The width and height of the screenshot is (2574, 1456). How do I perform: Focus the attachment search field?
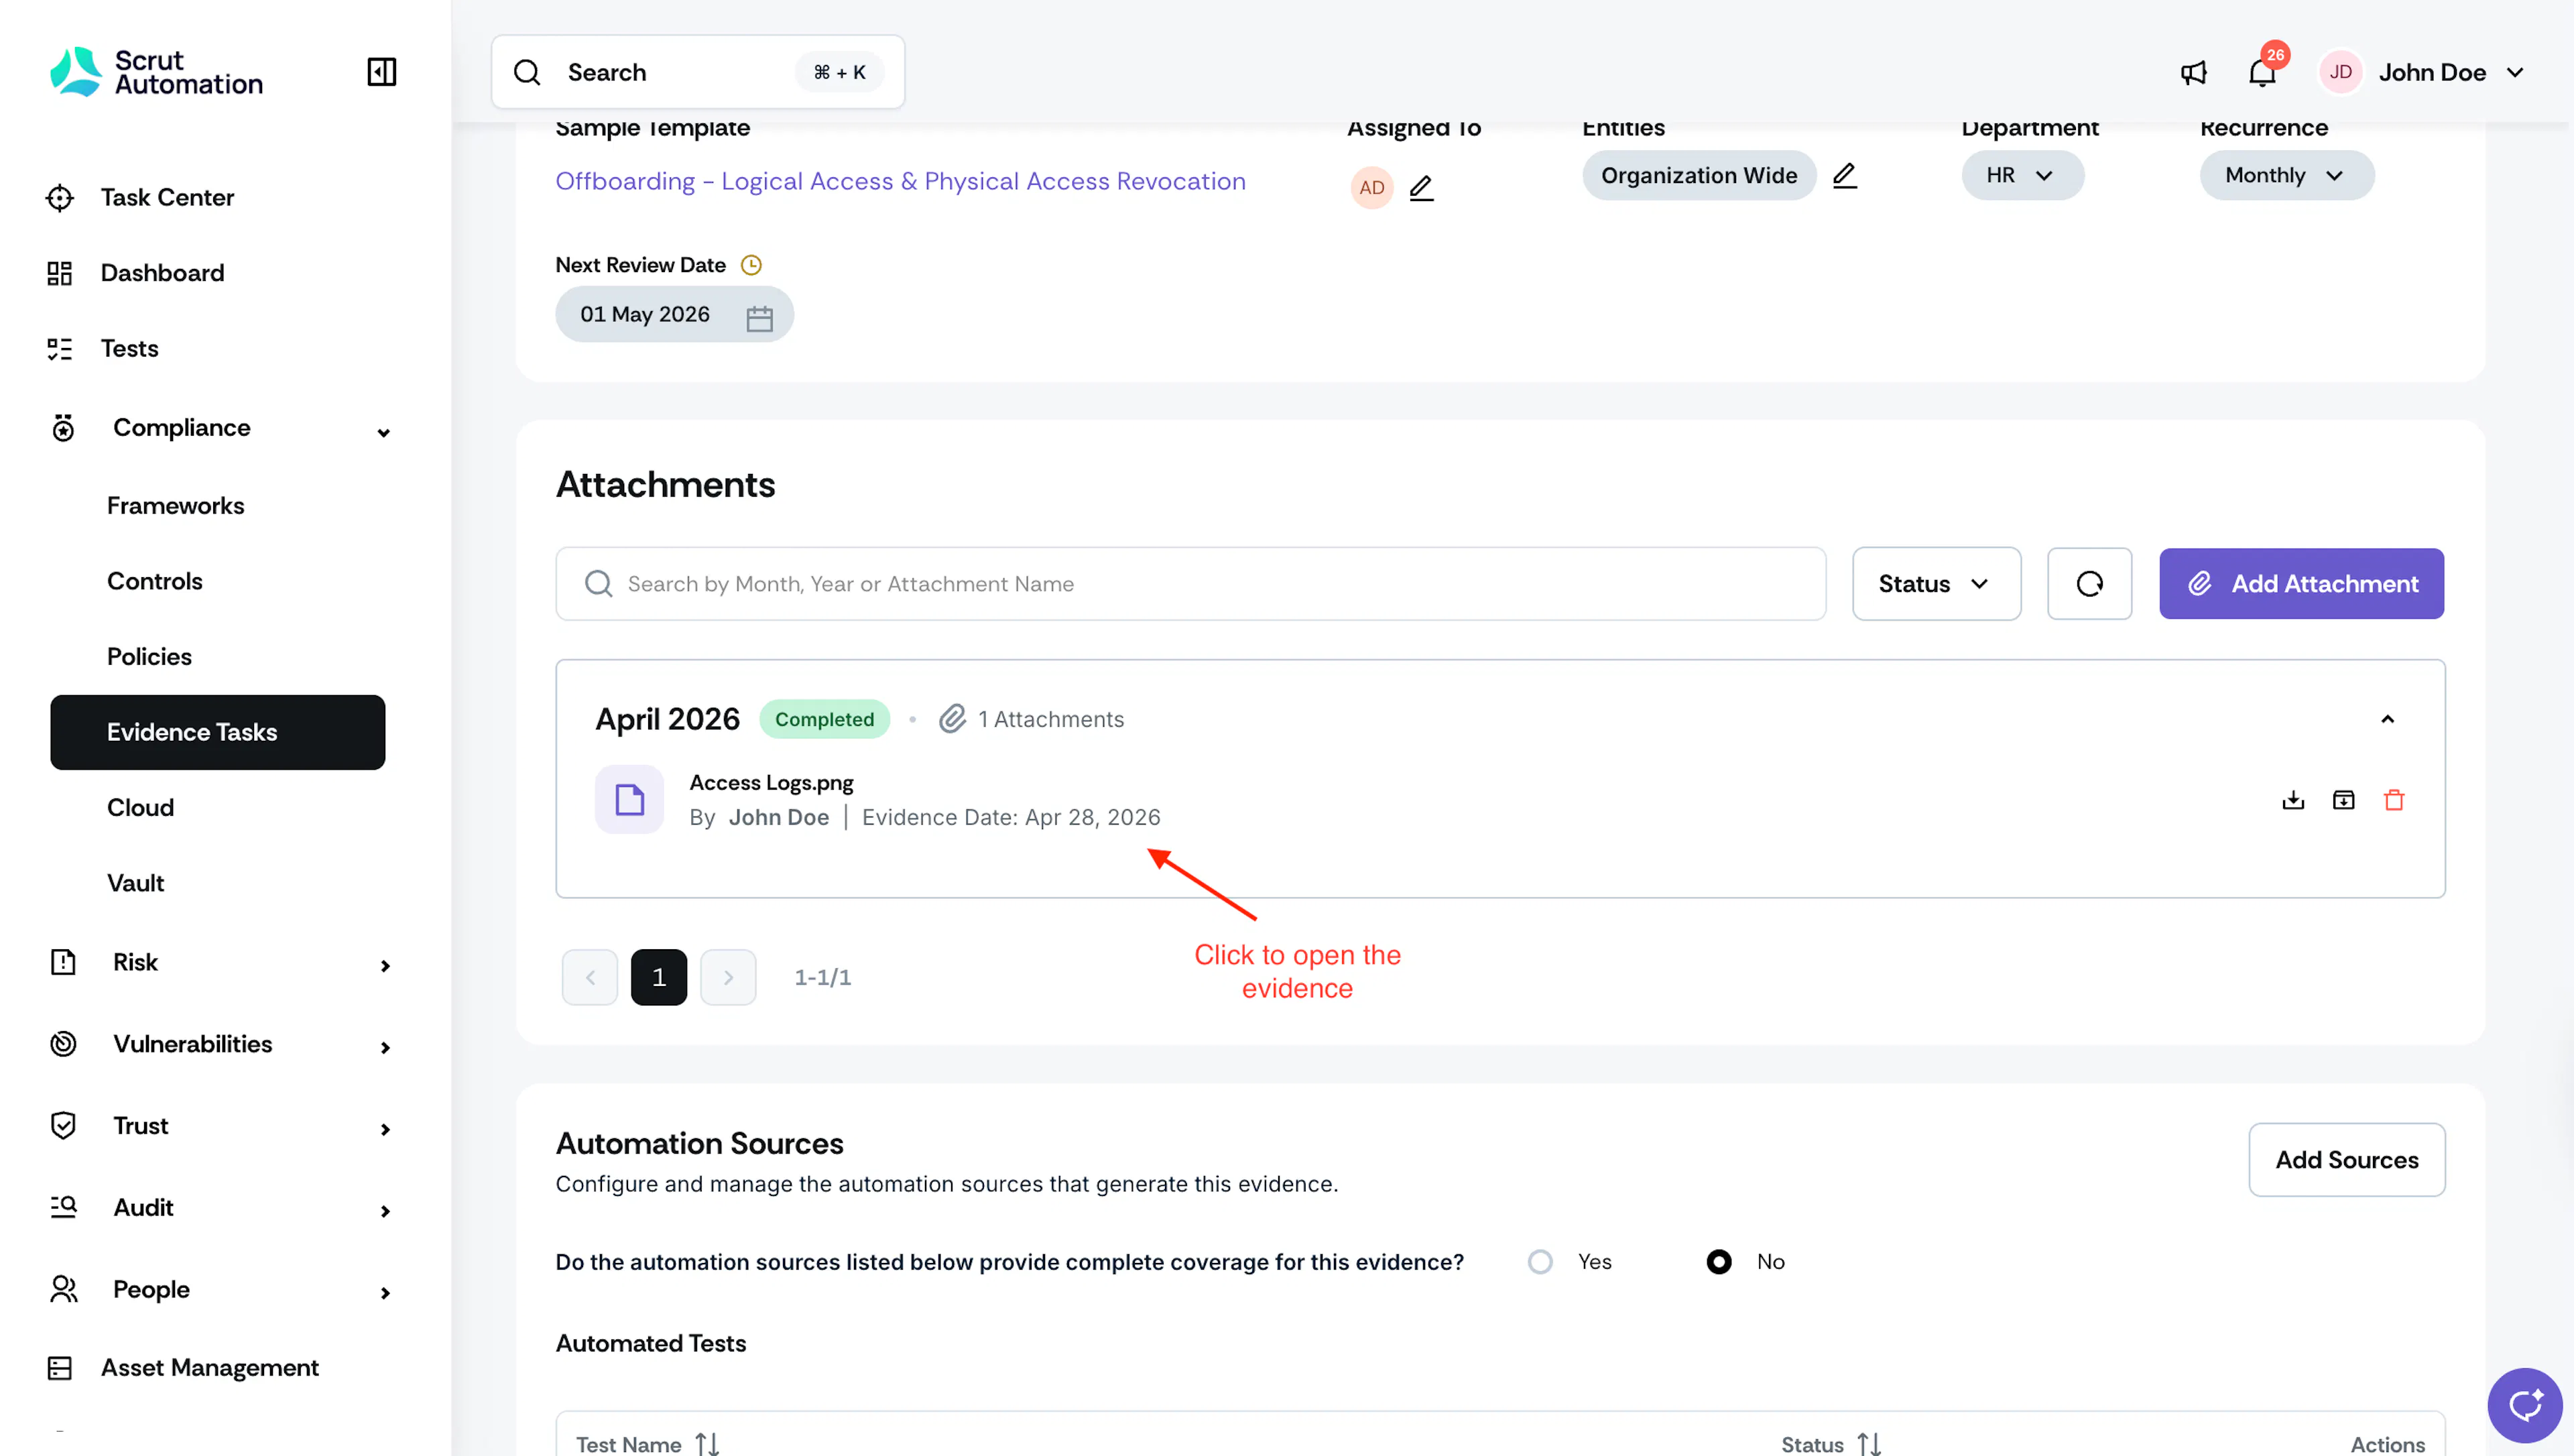[x=1190, y=584]
